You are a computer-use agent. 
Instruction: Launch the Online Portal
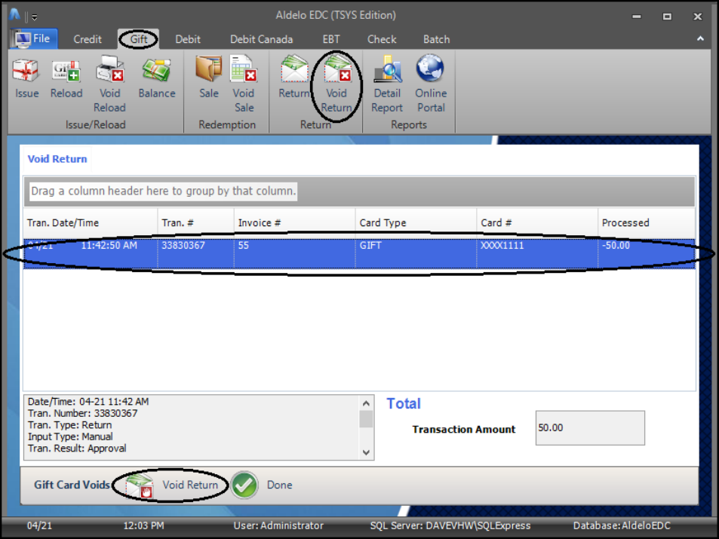click(431, 84)
